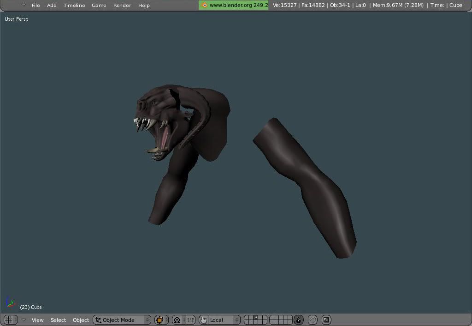This screenshot has height=326, width=472.
Task: Open the Select menu in 3D header
Action: (x=58, y=320)
